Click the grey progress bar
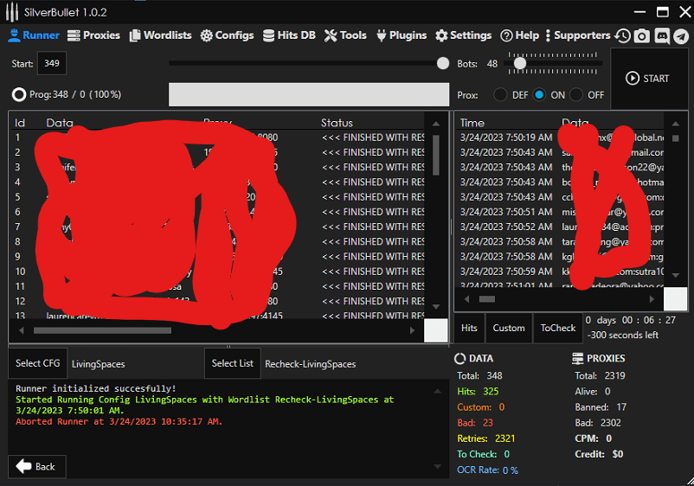The width and height of the screenshot is (694, 486). tap(309, 94)
